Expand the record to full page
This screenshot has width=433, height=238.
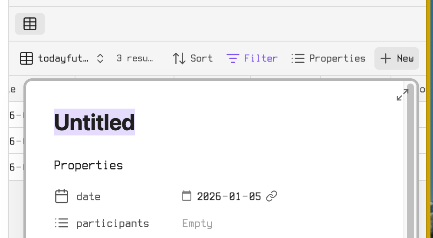coord(402,95)
